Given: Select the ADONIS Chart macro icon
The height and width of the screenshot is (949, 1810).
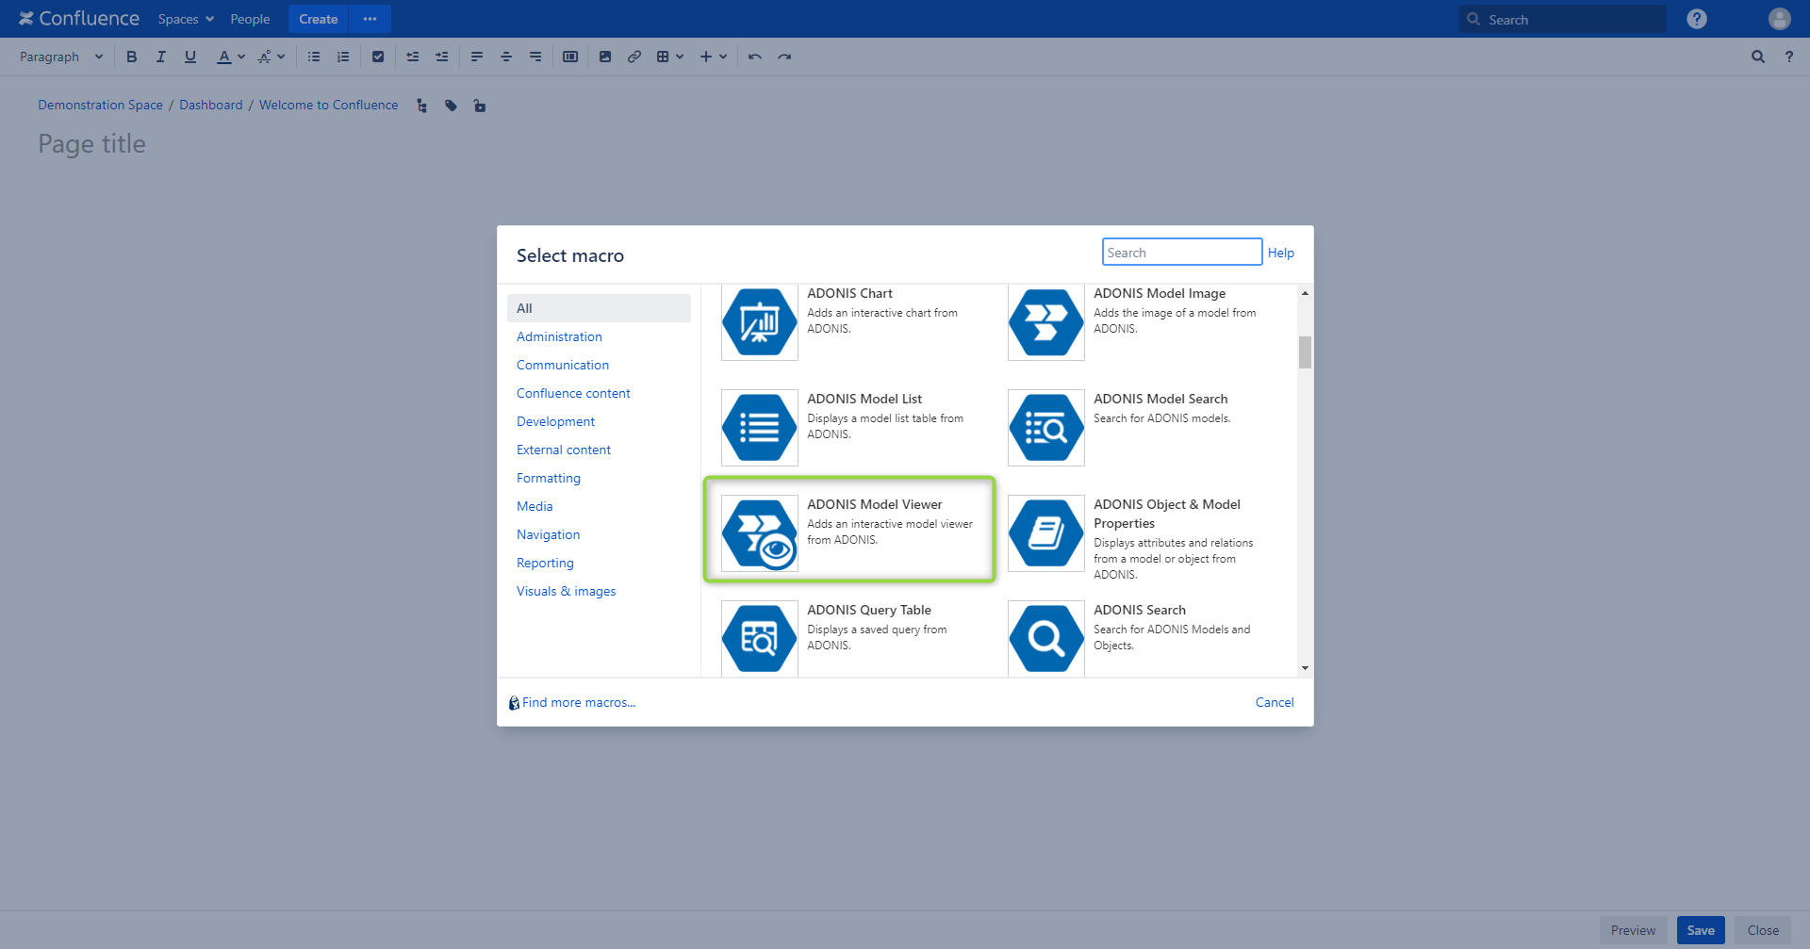Looking at the screenshot, I should pyautogui.click(x=760, y=322).
